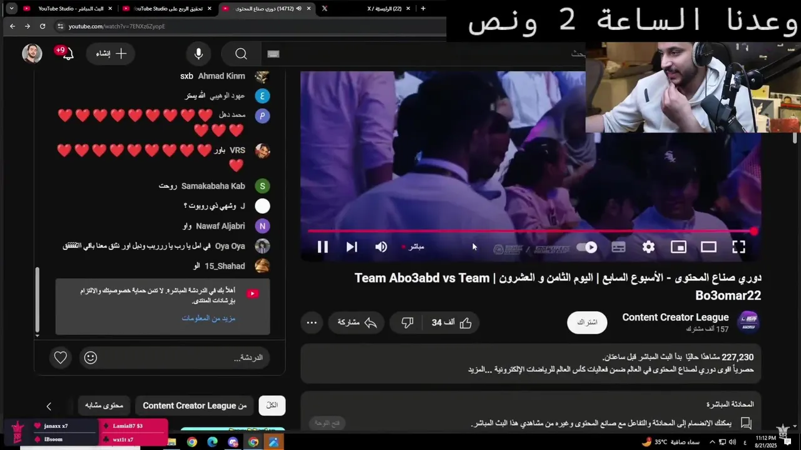Click the فتح اللوحة open panel button
801x450 pixels.
point(327,423)
